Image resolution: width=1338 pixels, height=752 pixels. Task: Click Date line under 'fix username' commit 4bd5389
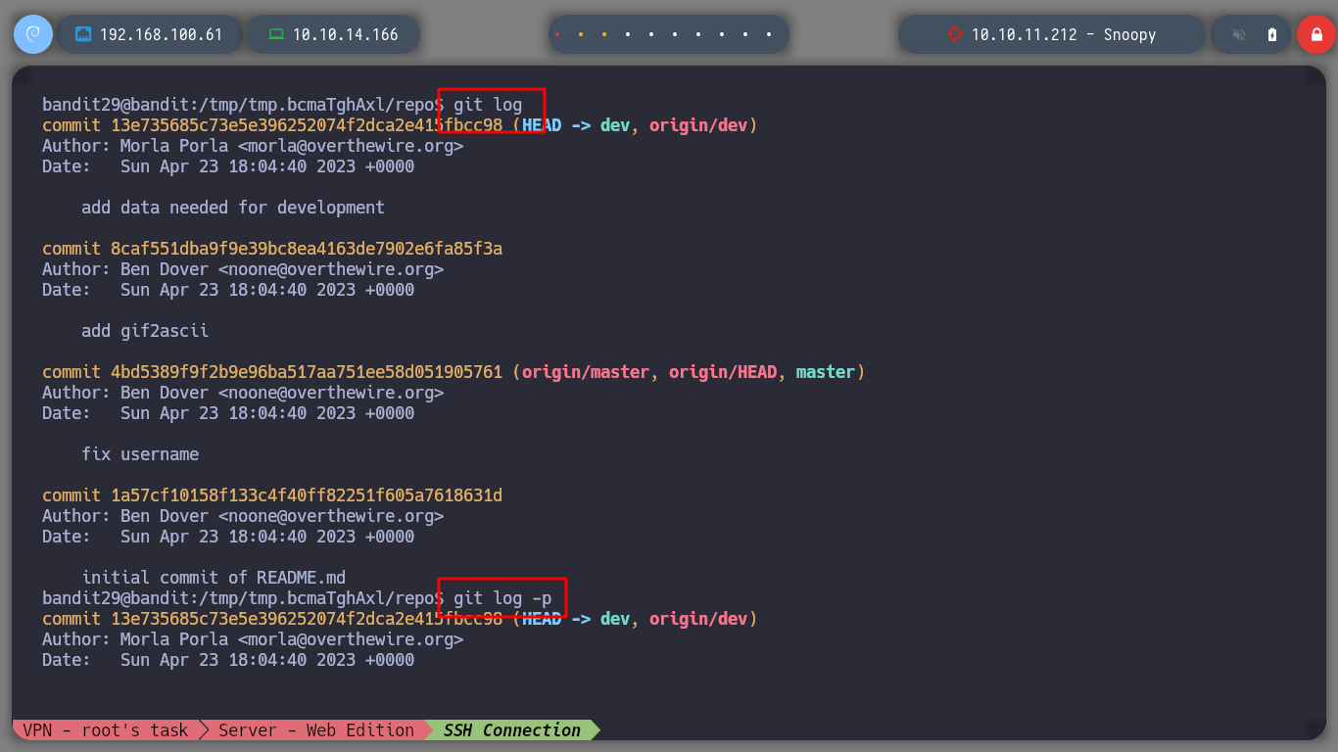coord(228,413)
